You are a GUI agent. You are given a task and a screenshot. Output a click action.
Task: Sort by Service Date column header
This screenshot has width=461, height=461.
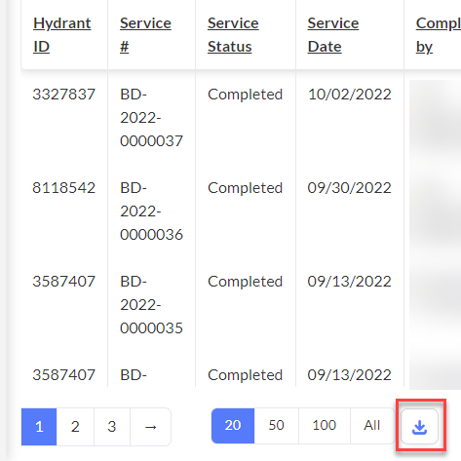333,35
